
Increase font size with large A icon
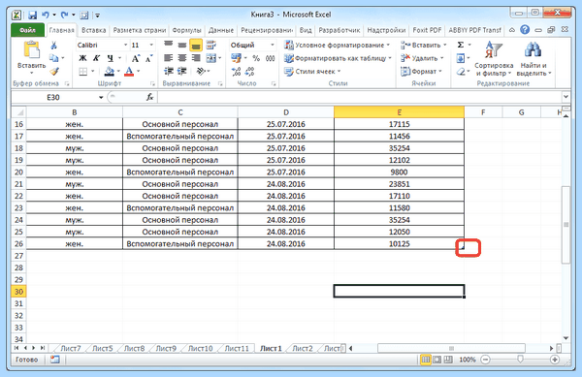[136, 58]
